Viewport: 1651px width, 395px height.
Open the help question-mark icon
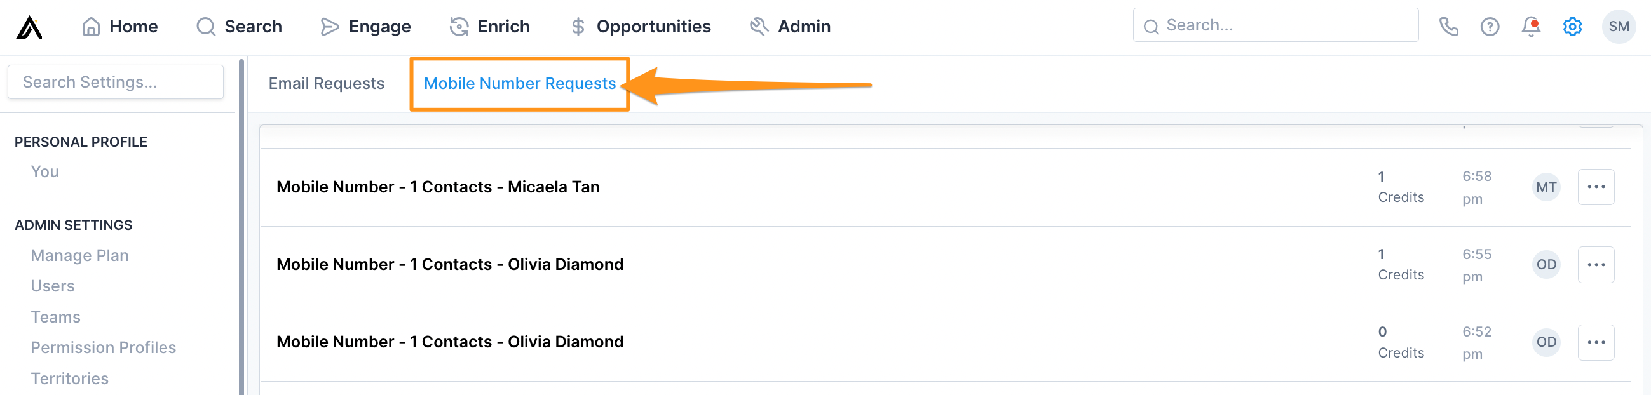tap(1490, 26)
